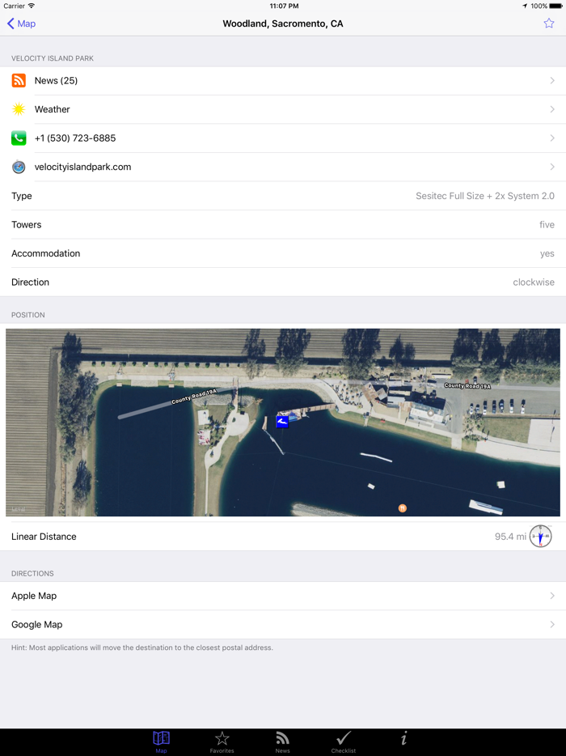Get directions with Google Map
The width and height of the screenshot is (566, 756).
[x=283, y=625]
